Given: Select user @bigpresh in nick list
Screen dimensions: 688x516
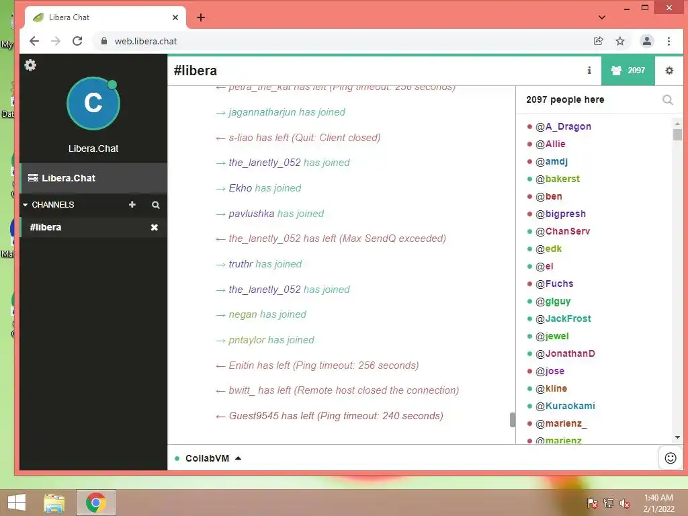Looking at the screenshot, I should pos(560,214).
